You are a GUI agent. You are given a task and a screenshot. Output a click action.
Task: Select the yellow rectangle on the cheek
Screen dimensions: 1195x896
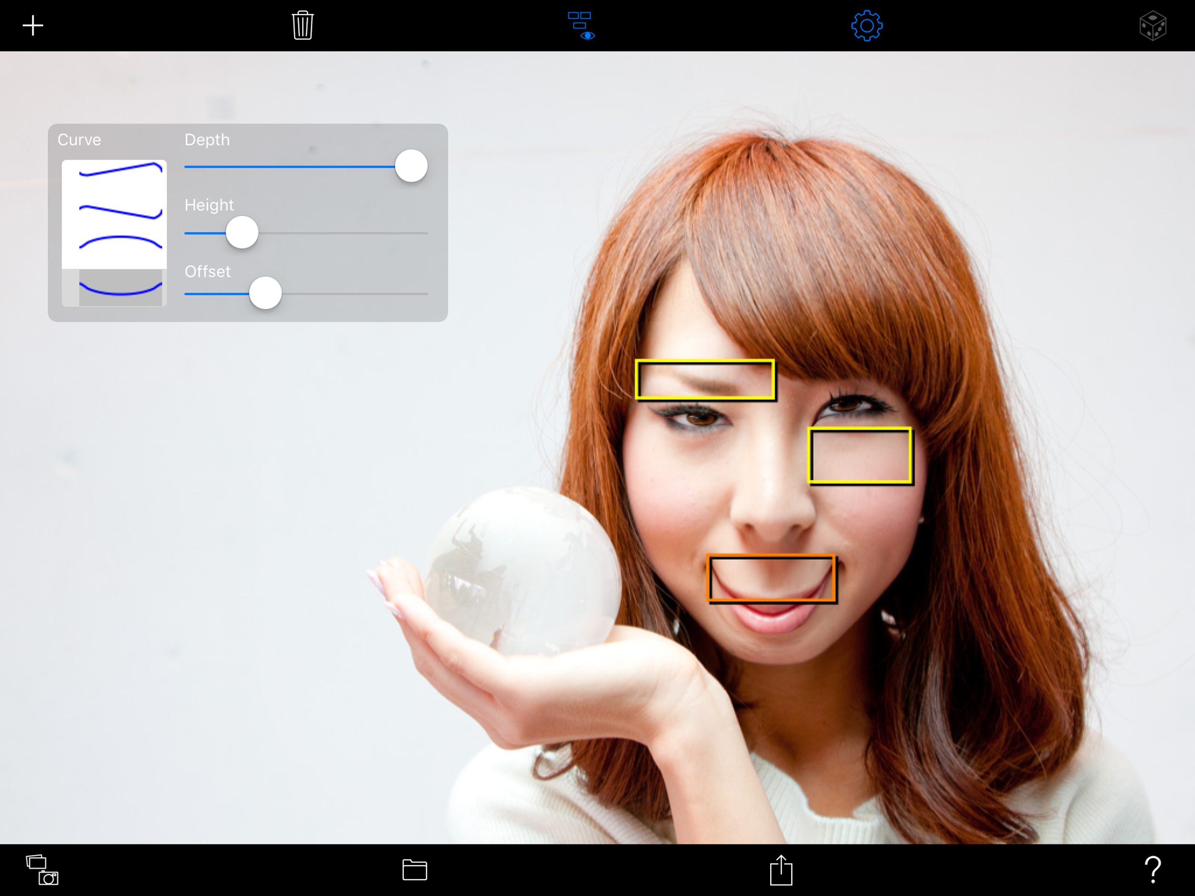coord(860,455)
